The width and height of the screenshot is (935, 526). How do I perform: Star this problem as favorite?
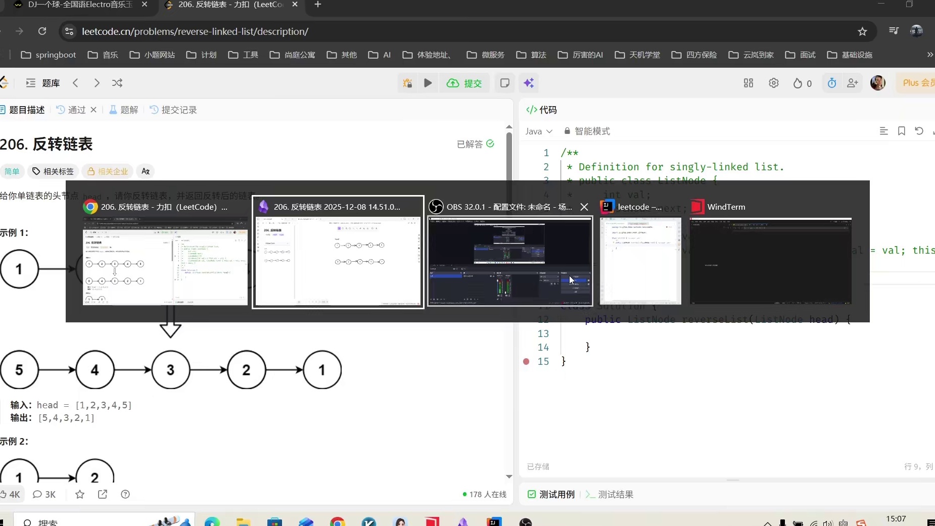[x=80, y=494]
